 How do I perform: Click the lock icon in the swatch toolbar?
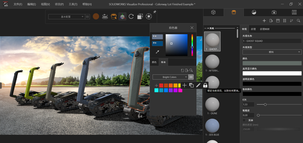coord(205,85)
